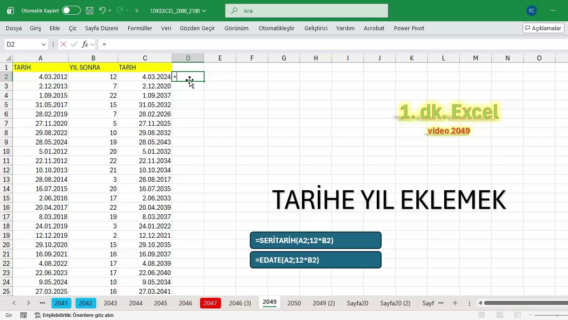Open the 2050 sheet tab
The height and width of the screenshot is (320, 568).
294,303
